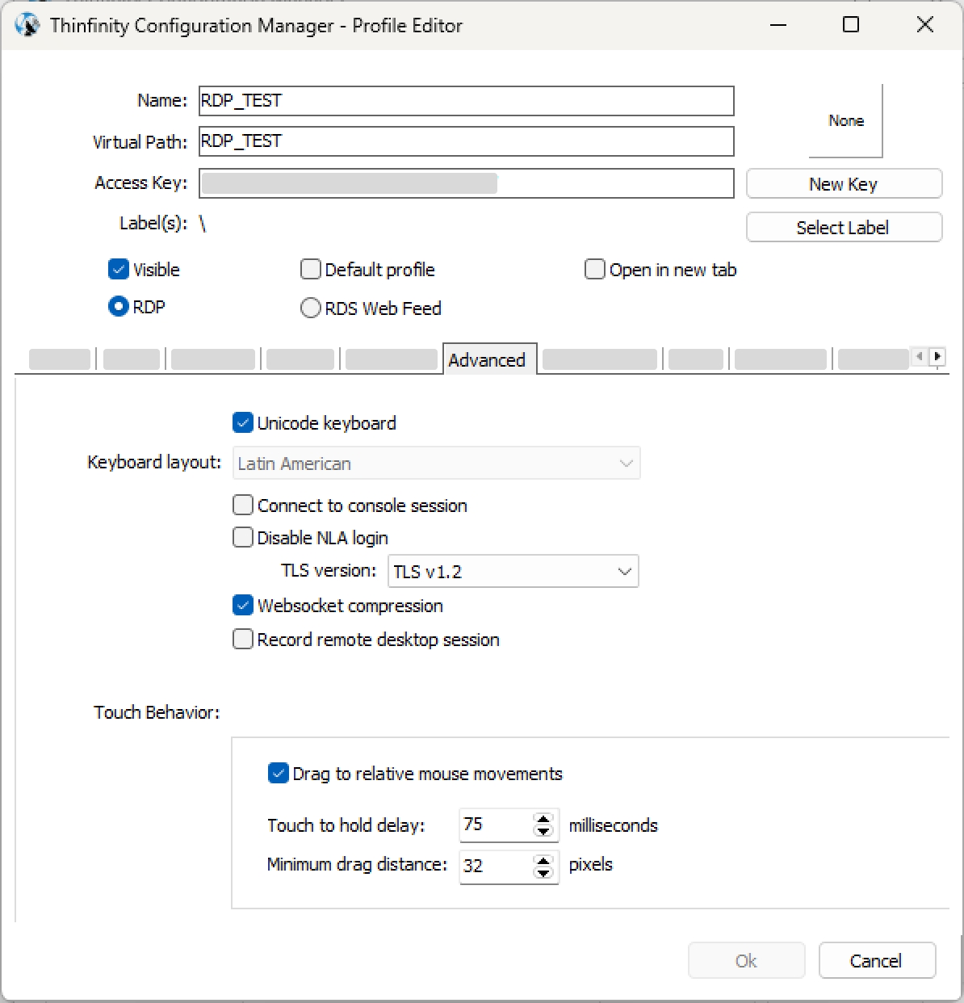Decrease the Minimum drag distance value
The image size is (964, 1003).
[x=543, y=872]
